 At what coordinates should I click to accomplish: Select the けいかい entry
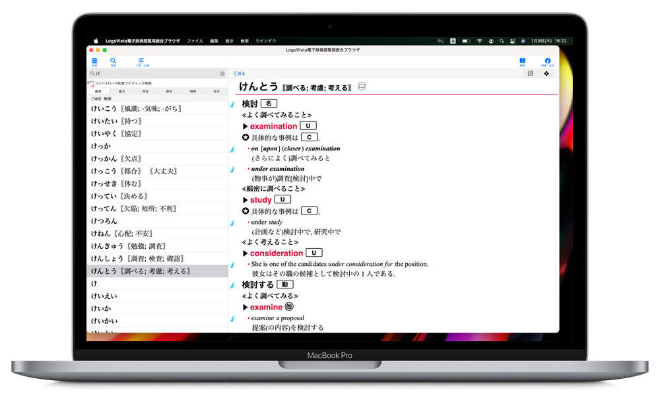click(158, 321)
